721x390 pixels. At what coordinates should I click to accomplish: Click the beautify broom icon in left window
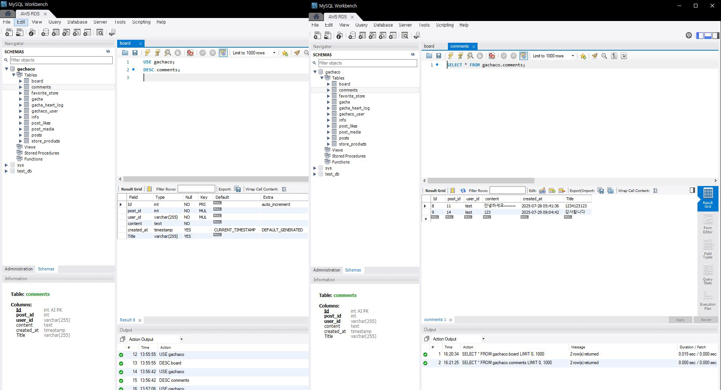(297, 53)
